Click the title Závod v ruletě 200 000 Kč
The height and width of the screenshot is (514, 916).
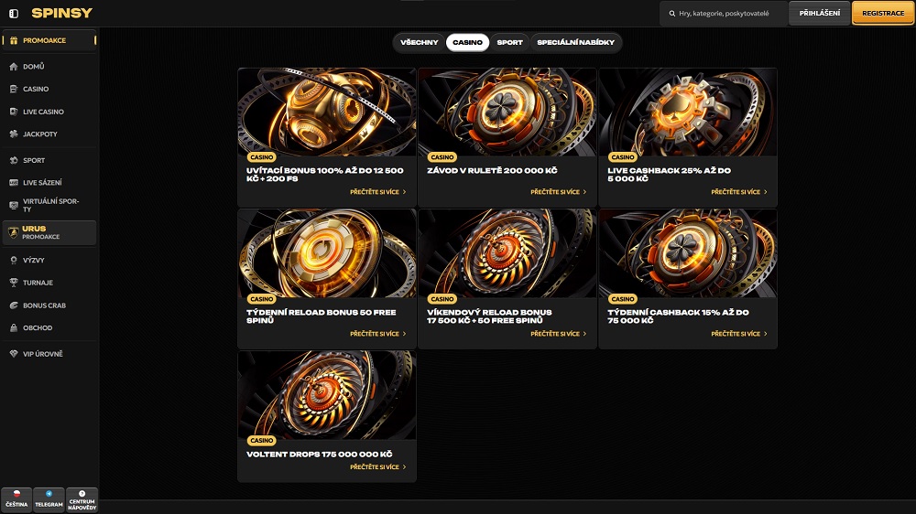[492, 170]
